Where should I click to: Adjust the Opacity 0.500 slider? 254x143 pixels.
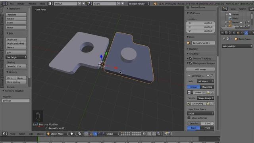[x=200, y=124]
